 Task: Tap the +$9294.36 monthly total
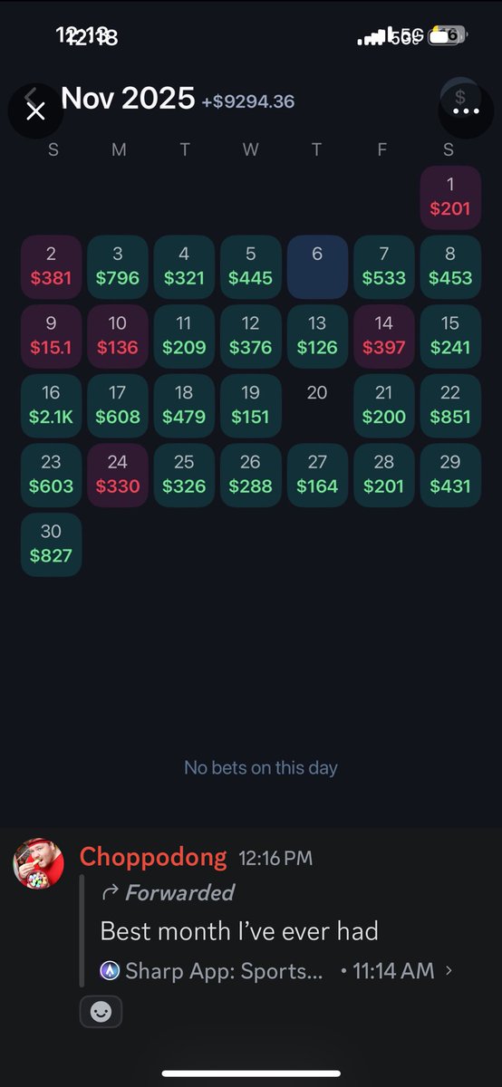point(248,101)
